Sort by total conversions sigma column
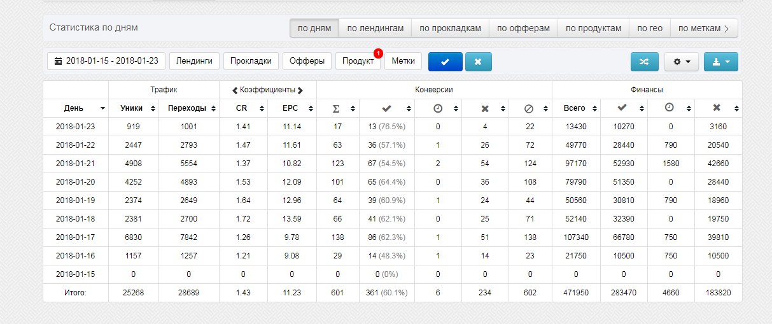 tap(338, 108)
